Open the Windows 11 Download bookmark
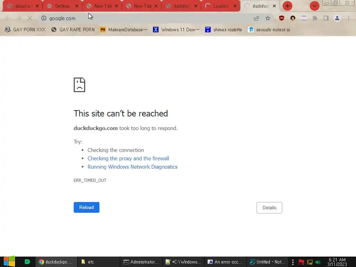Viewport: 356px width, 267px height. tap(176, 30)
